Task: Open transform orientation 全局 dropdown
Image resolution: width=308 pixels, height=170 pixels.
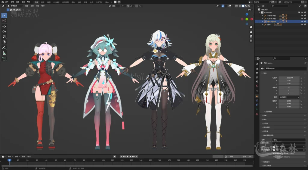Action: point(115,6)
